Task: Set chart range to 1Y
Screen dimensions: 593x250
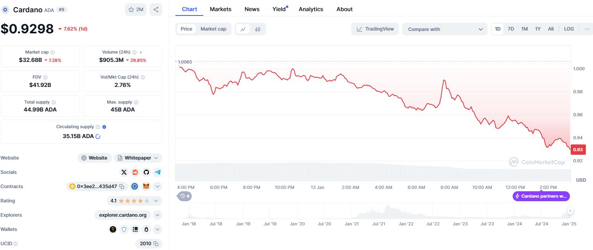Action: coord(538,29)
